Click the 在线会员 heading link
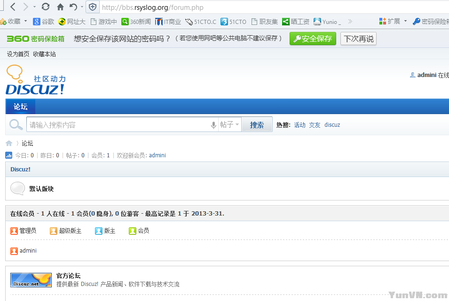 click(22, 214)
